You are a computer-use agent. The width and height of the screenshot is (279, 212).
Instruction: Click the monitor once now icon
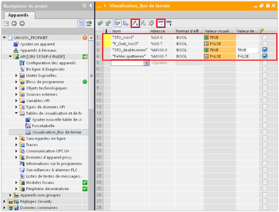pyautogui.click(x=169, y=24)
